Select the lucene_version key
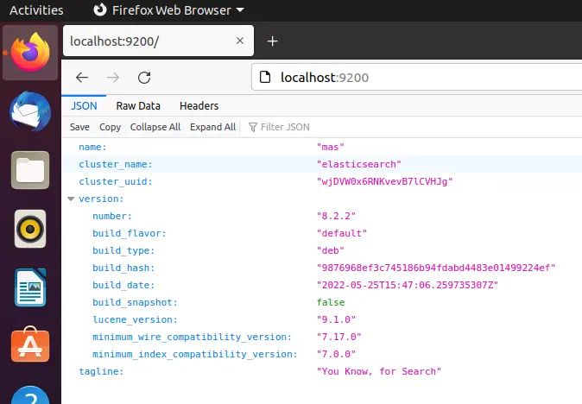This screenshot has height=404, width=582. pyautogui.click(x=135, y=319)
